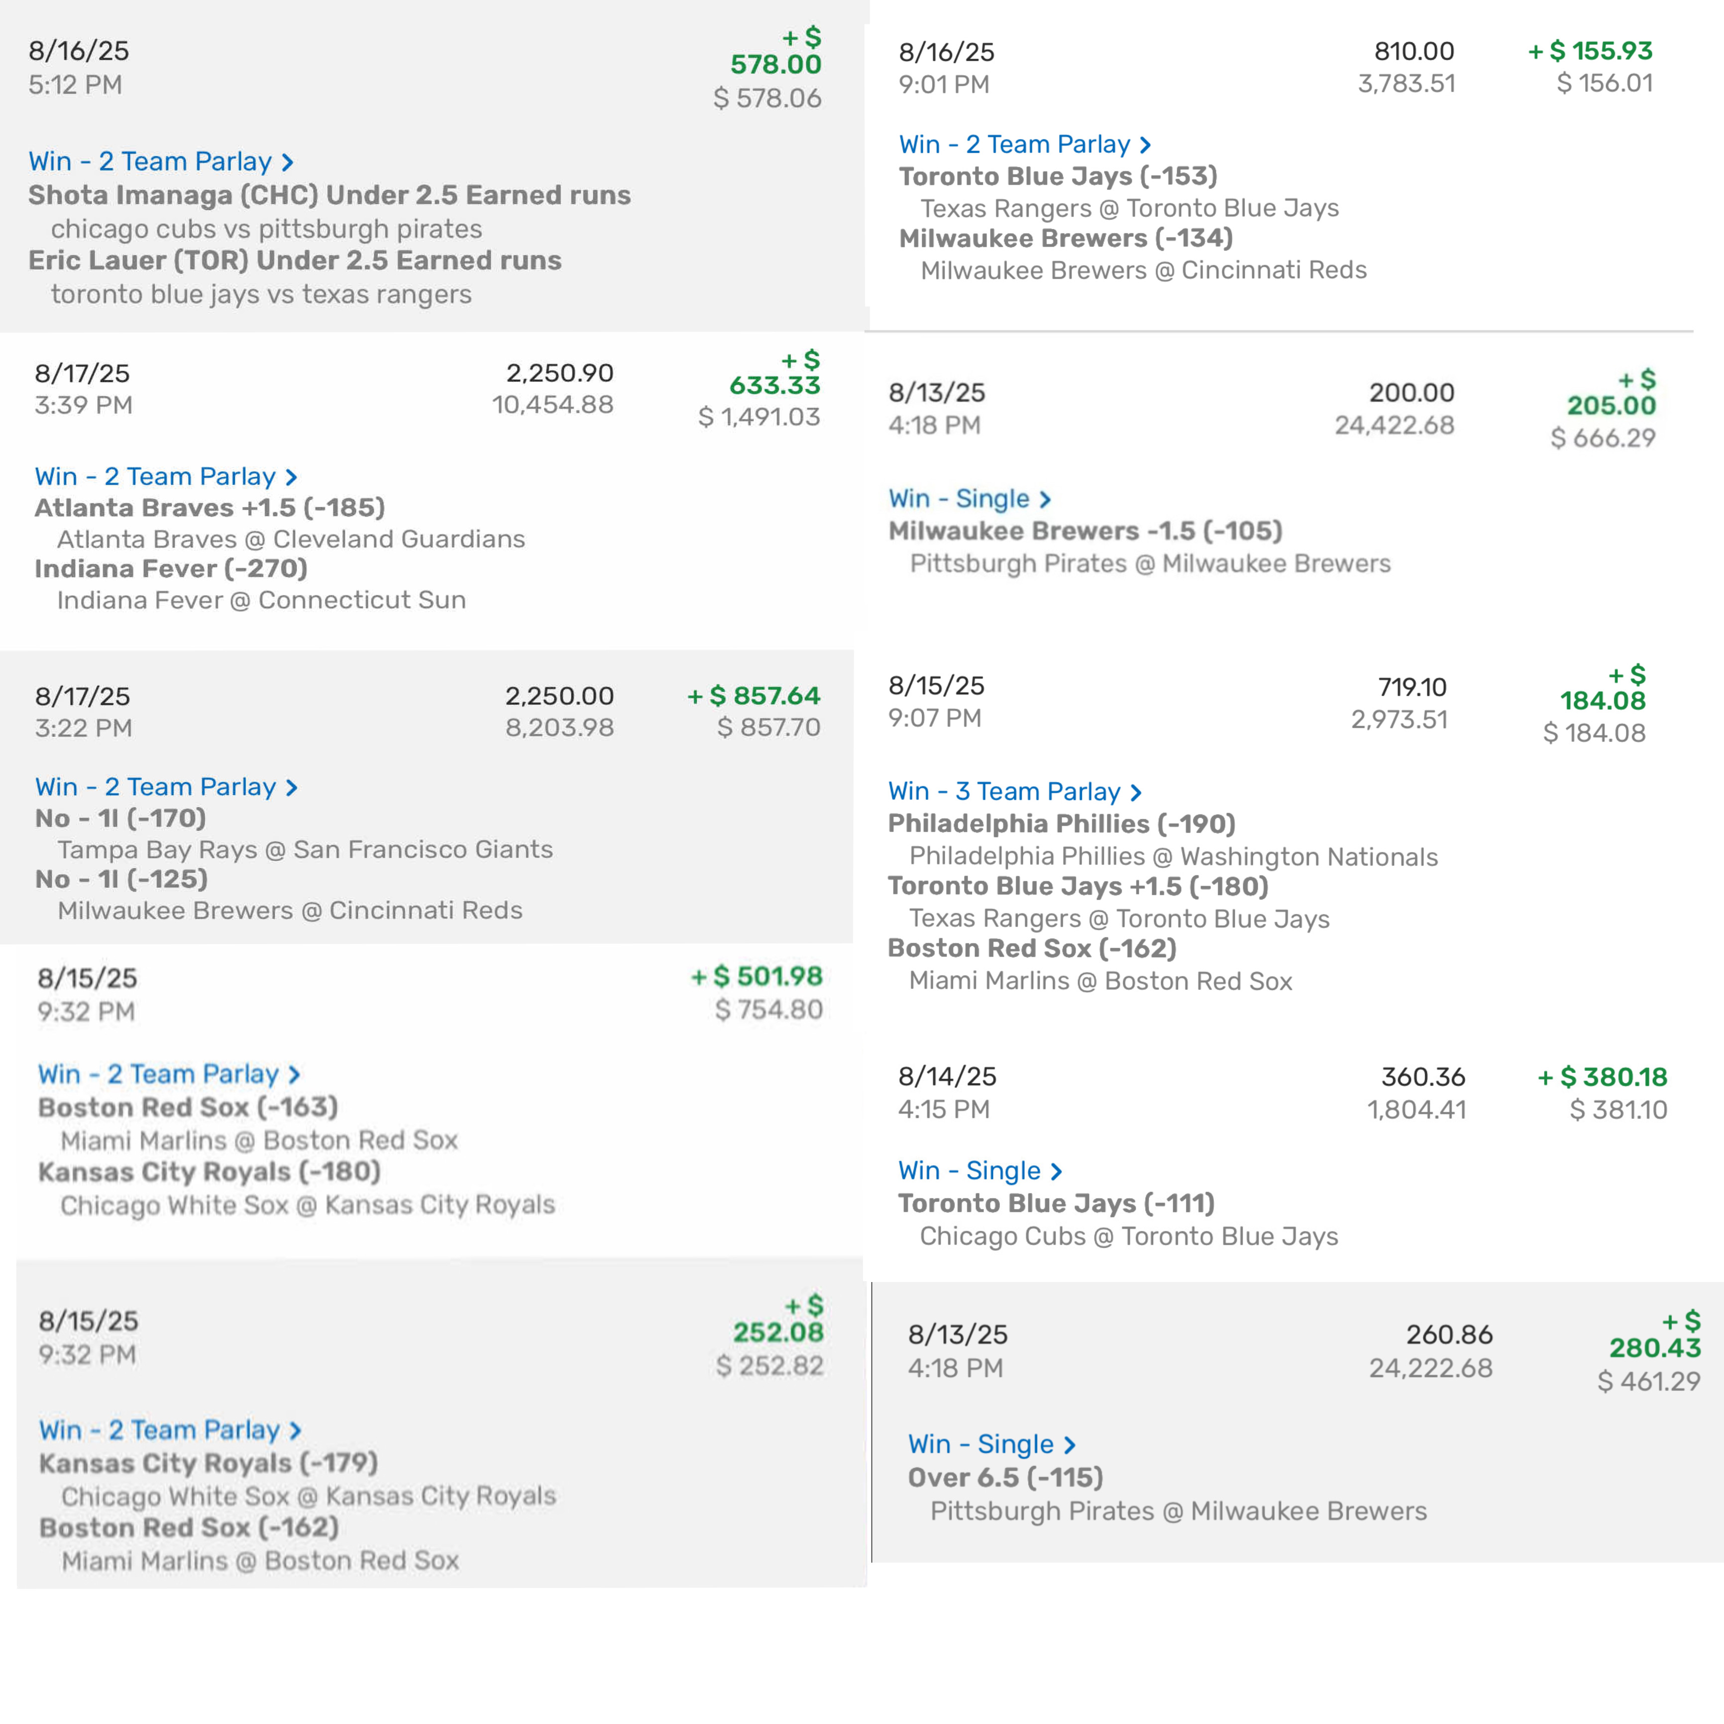1724x1724 pixels.
Task: Click the chevron beside the Atlanta Braves parlay heading
Action: pyautogui.click(x=292, y=477)
